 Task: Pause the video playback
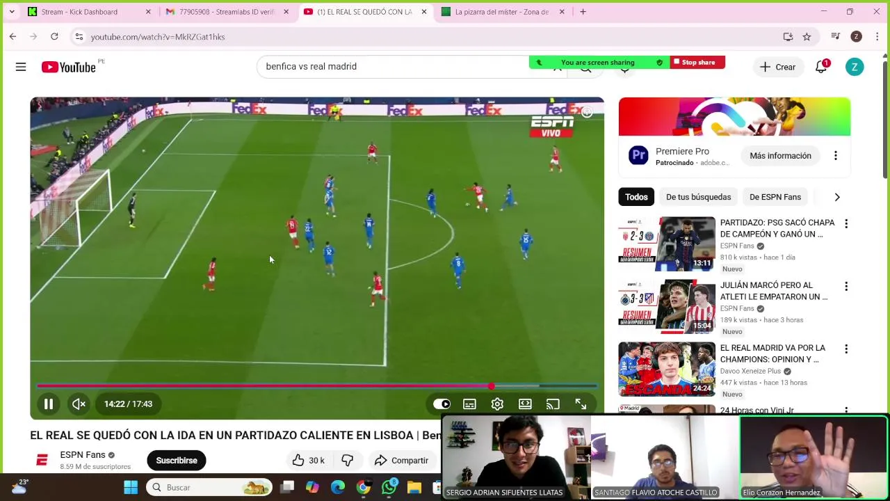click(49, 404)
